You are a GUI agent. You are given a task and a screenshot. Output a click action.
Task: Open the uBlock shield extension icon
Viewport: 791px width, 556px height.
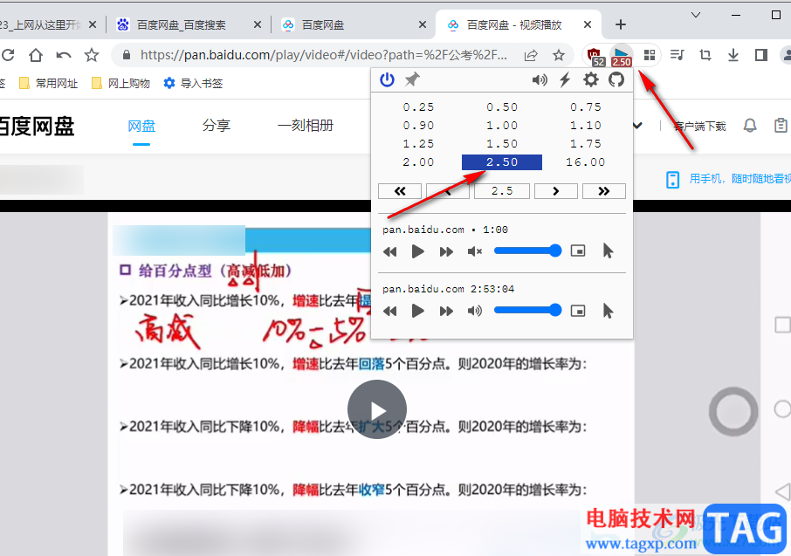click(594, 55)
